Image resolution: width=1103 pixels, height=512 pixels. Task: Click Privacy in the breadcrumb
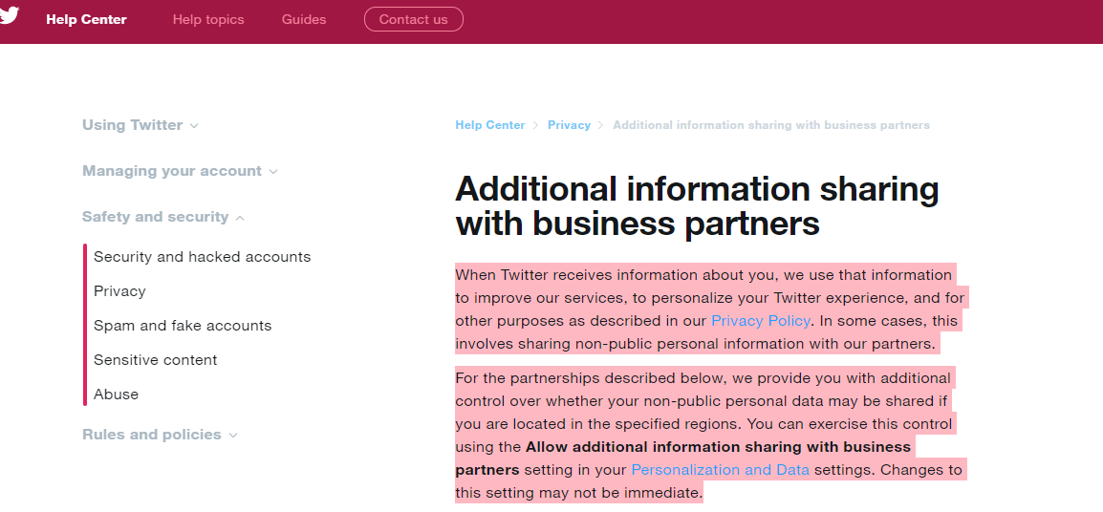pyautogui.click(x=569, y=125)
